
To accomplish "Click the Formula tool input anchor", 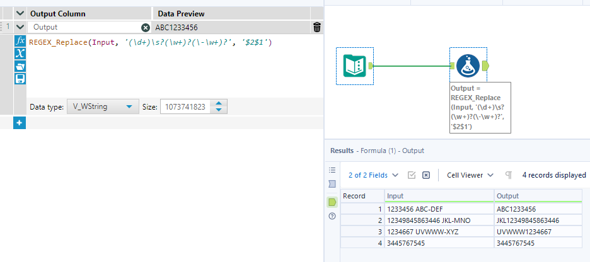I will [x=453, y=65].
